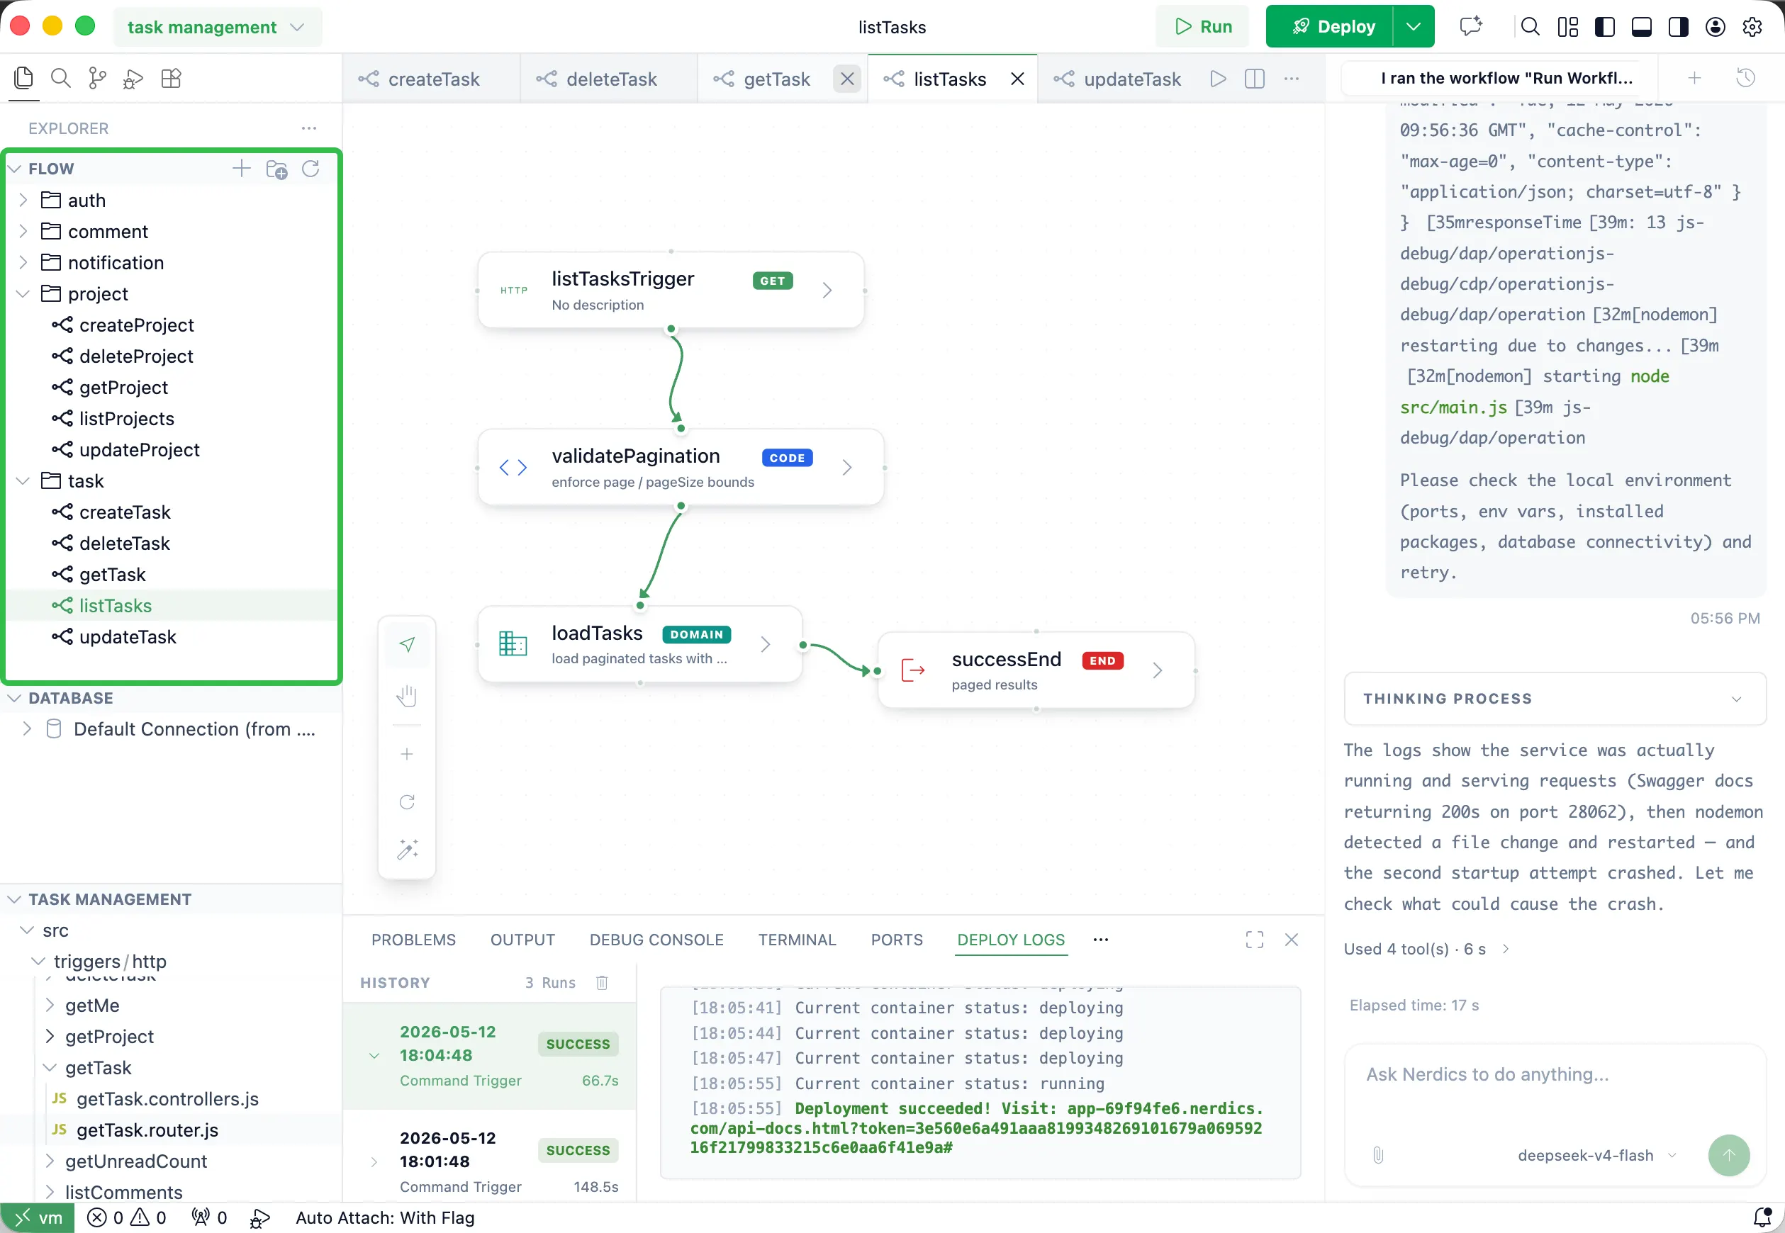
Task: Open the sidebar Search icon
Action: pos(60,78)
